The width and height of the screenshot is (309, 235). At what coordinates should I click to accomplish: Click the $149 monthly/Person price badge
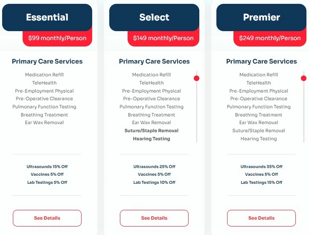click(x=163, y=38)
